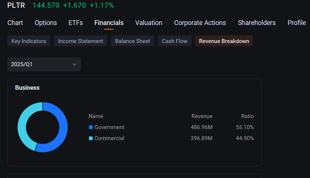
Task: Open the Income Statement view
Action: pyautogui.click(x=81, y=41)
